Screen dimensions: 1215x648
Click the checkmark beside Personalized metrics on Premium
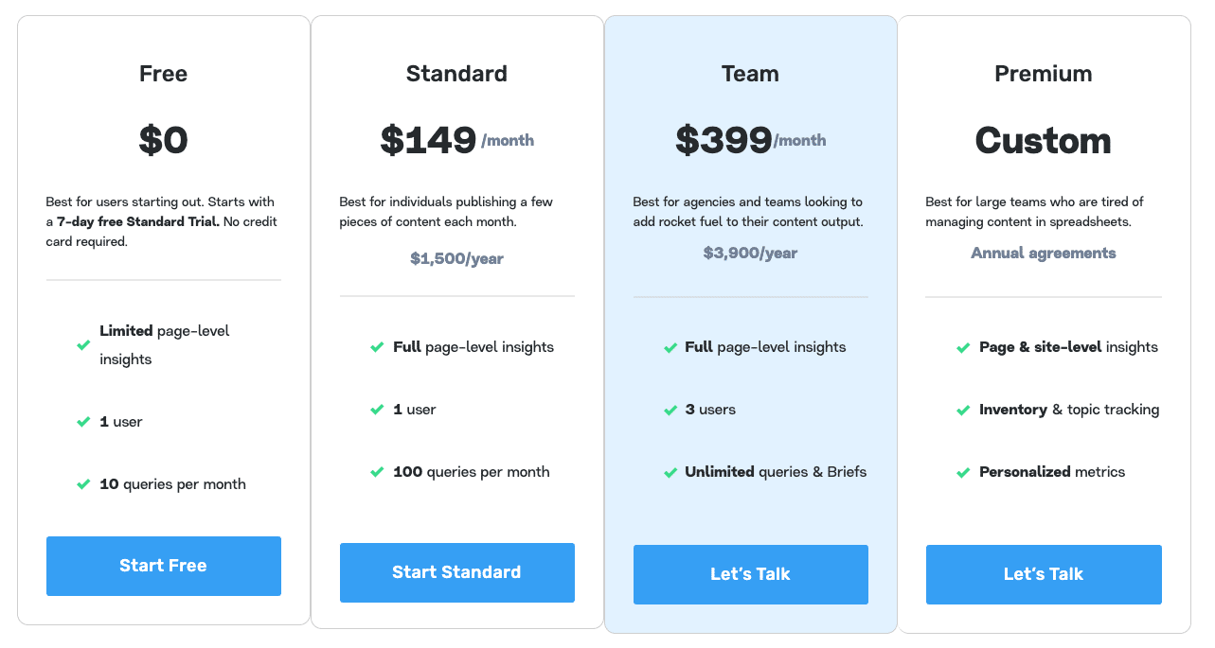tap(964, 471)
